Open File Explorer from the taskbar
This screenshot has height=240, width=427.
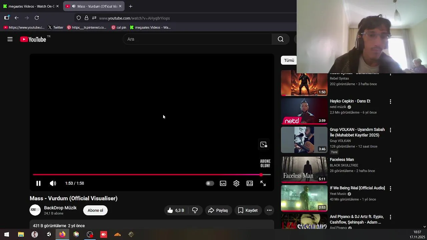[x=21, y=235]
